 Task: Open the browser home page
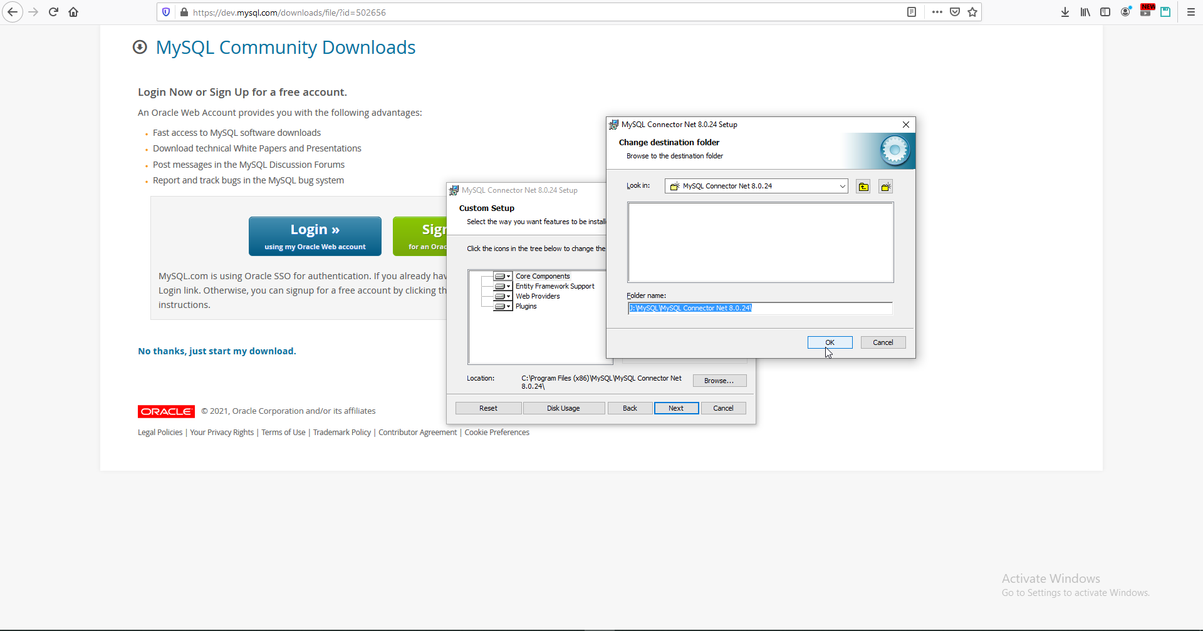[73, 12]
